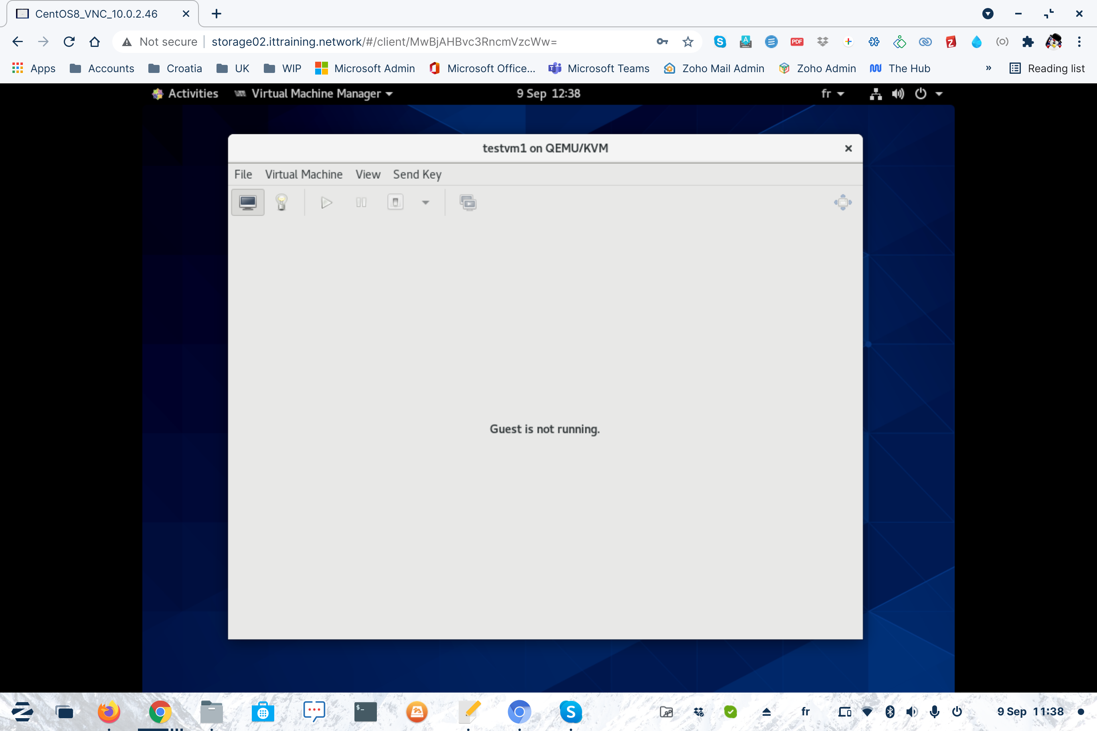Open Accounts bookmark folder
Screen dimensions: 1097x731
click(102, 69)
